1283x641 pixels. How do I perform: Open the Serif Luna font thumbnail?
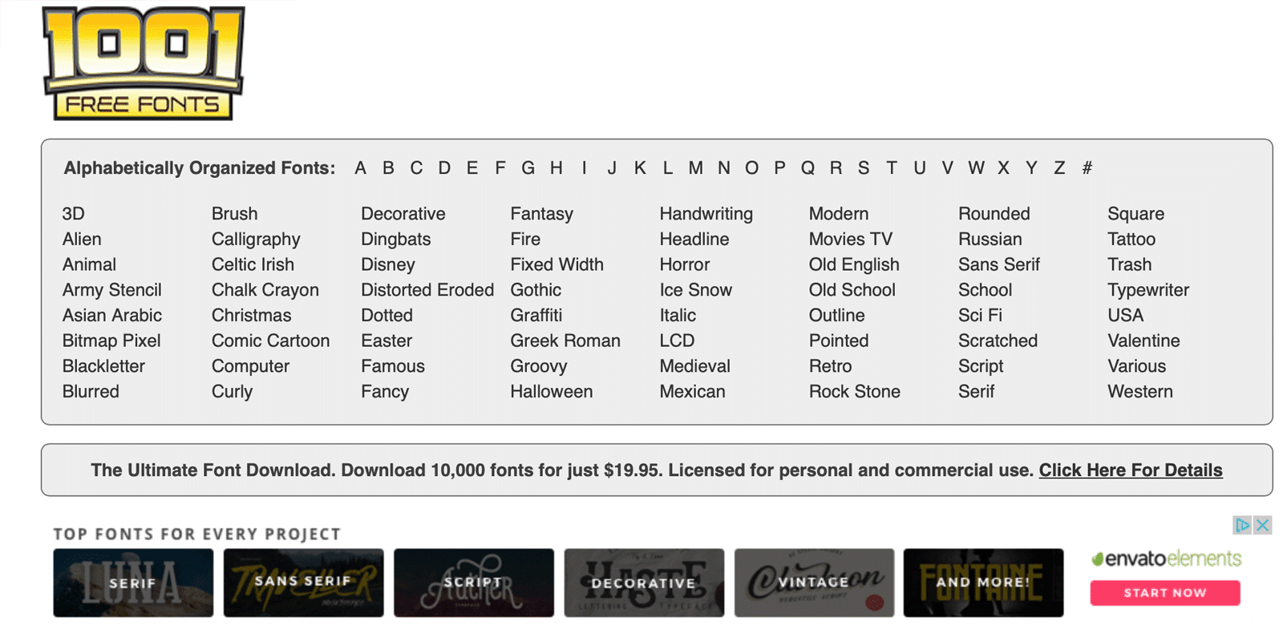point(133,583)
